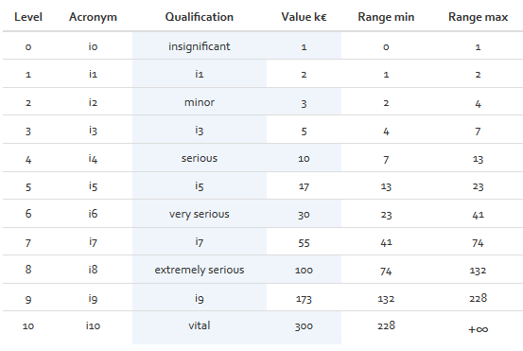Edit the 'insignificant' qualification cell
Screen dimensions: 523x351
click(x=200, y=46)
